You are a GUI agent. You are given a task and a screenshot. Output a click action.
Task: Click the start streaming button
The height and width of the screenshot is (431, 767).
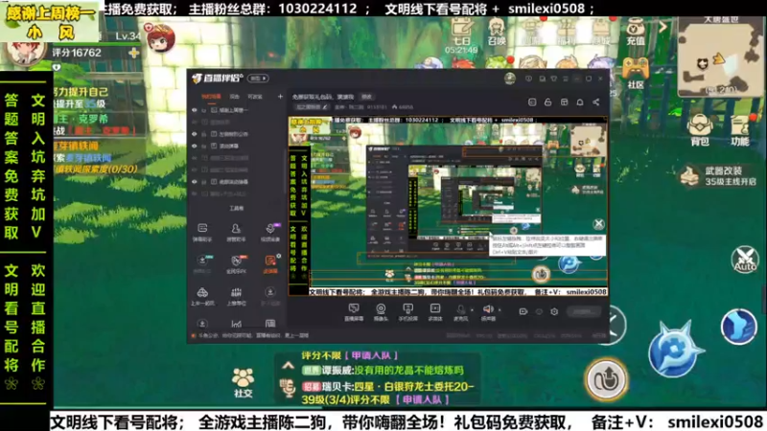(584, 311)
